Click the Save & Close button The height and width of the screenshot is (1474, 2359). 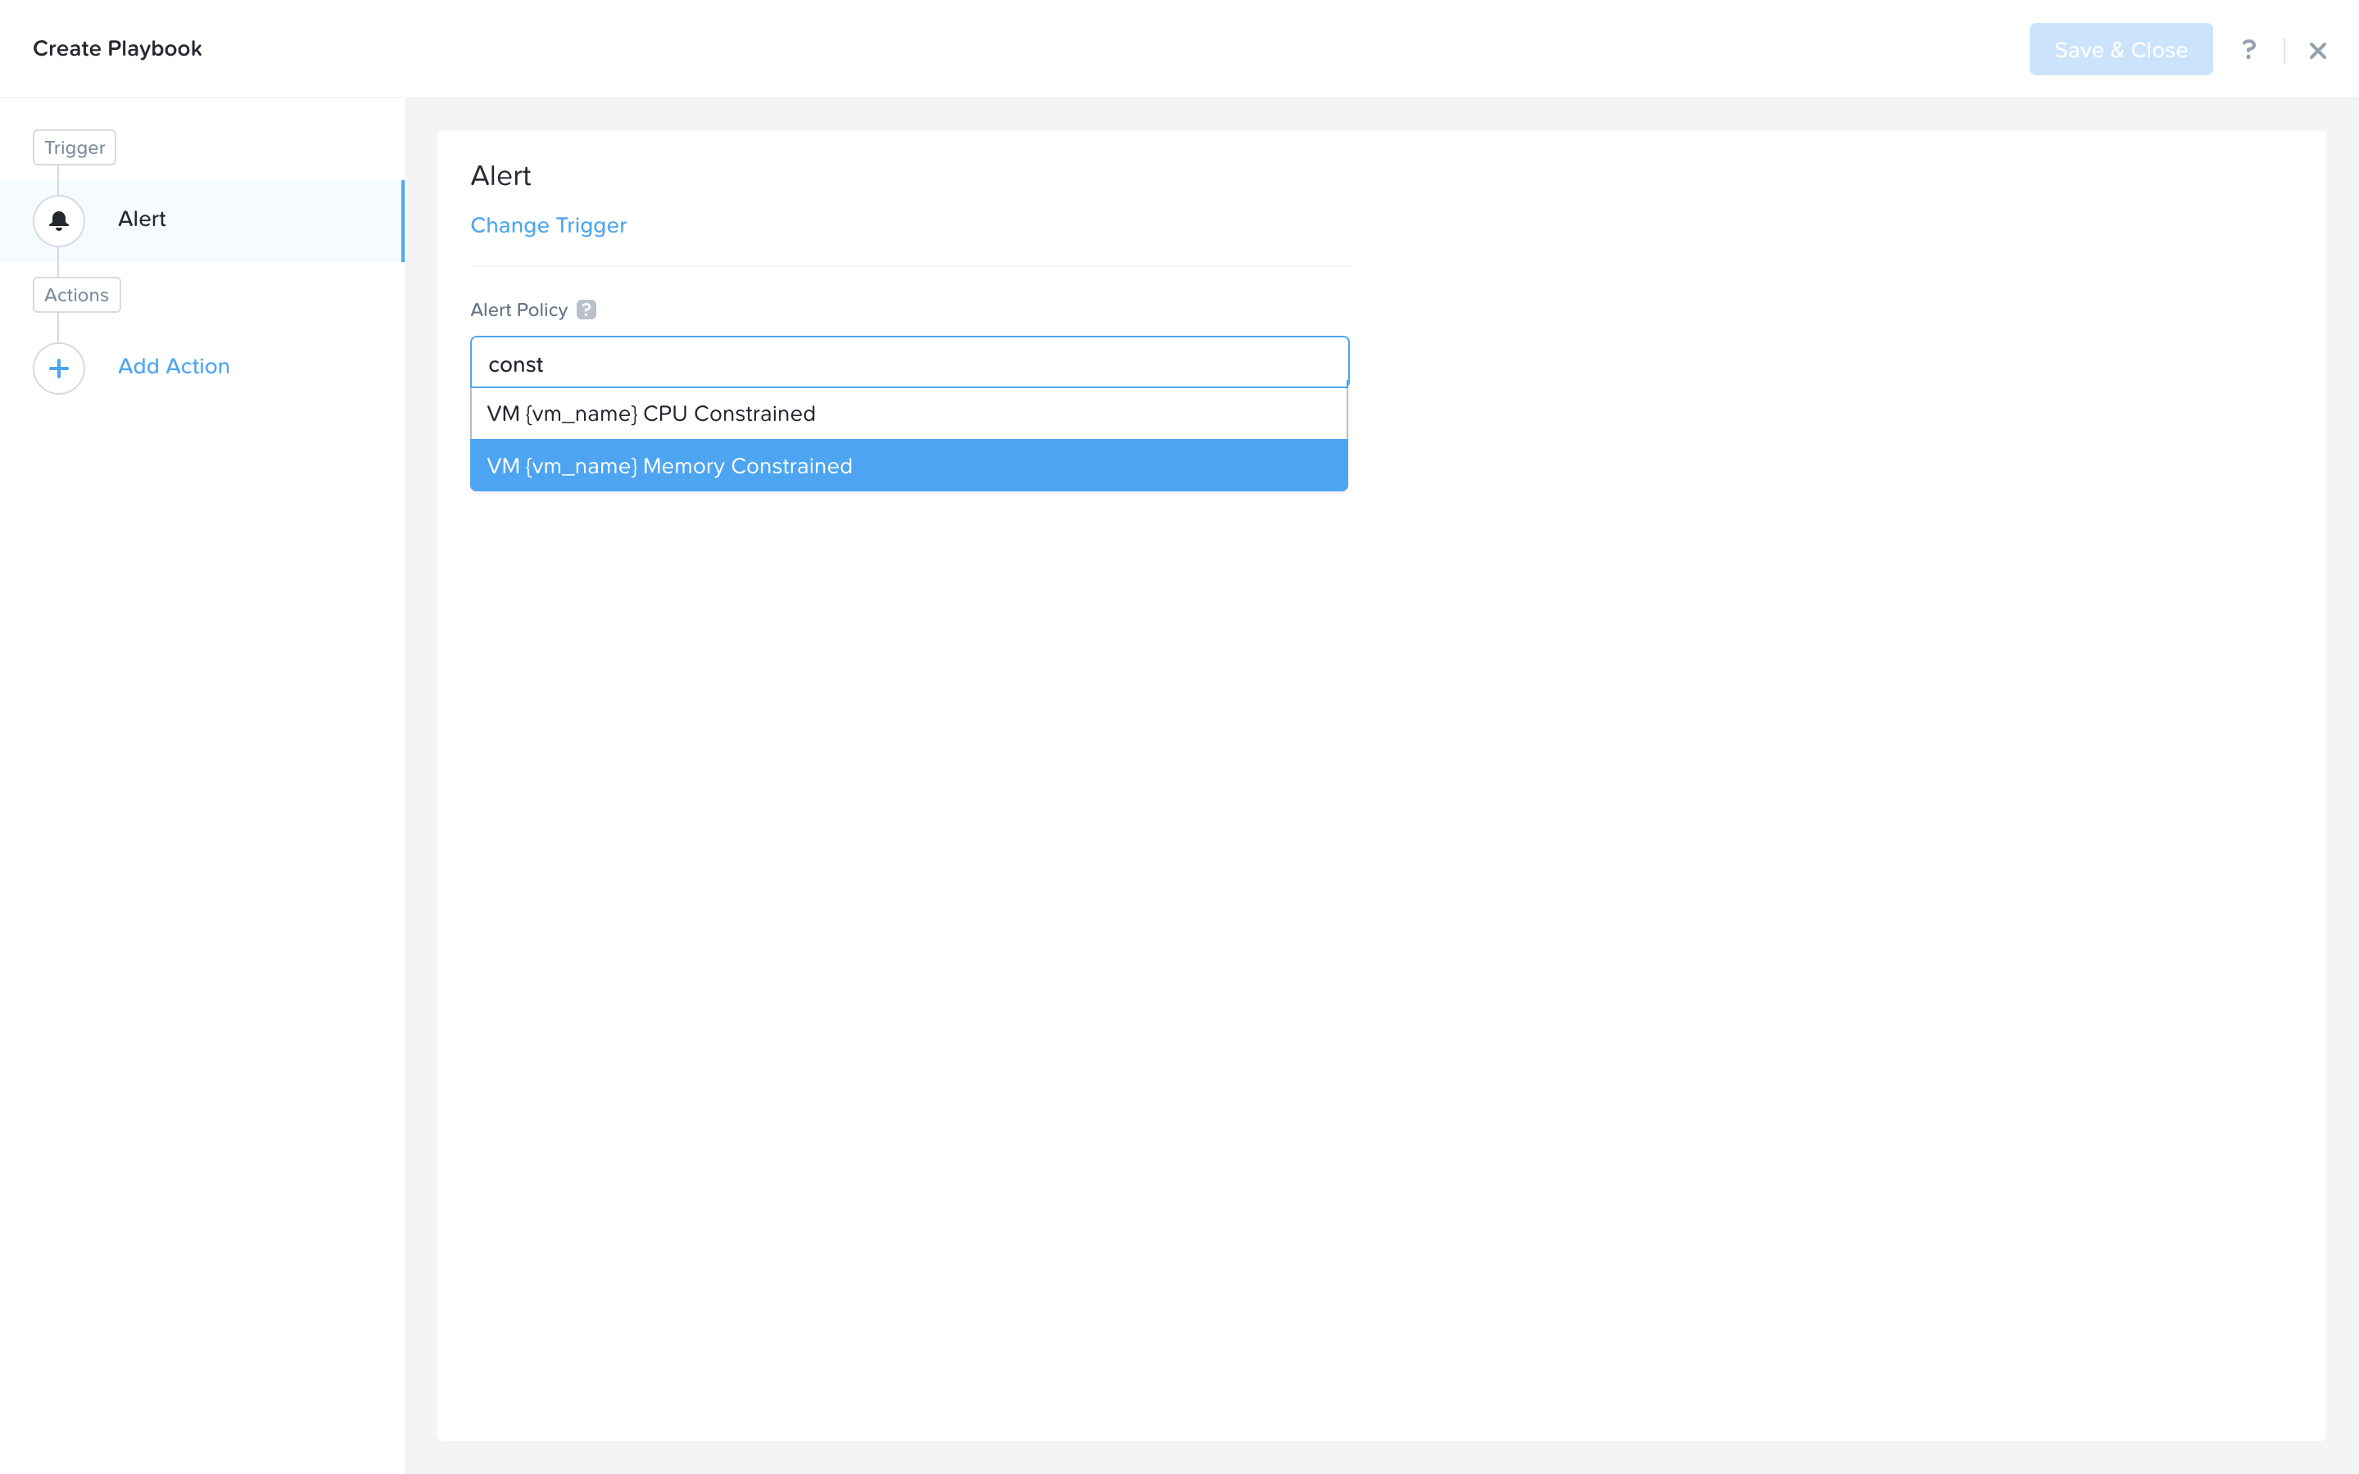(2120, 50)
